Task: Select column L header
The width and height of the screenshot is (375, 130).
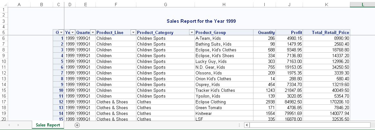Action: (x=362, y=4)
